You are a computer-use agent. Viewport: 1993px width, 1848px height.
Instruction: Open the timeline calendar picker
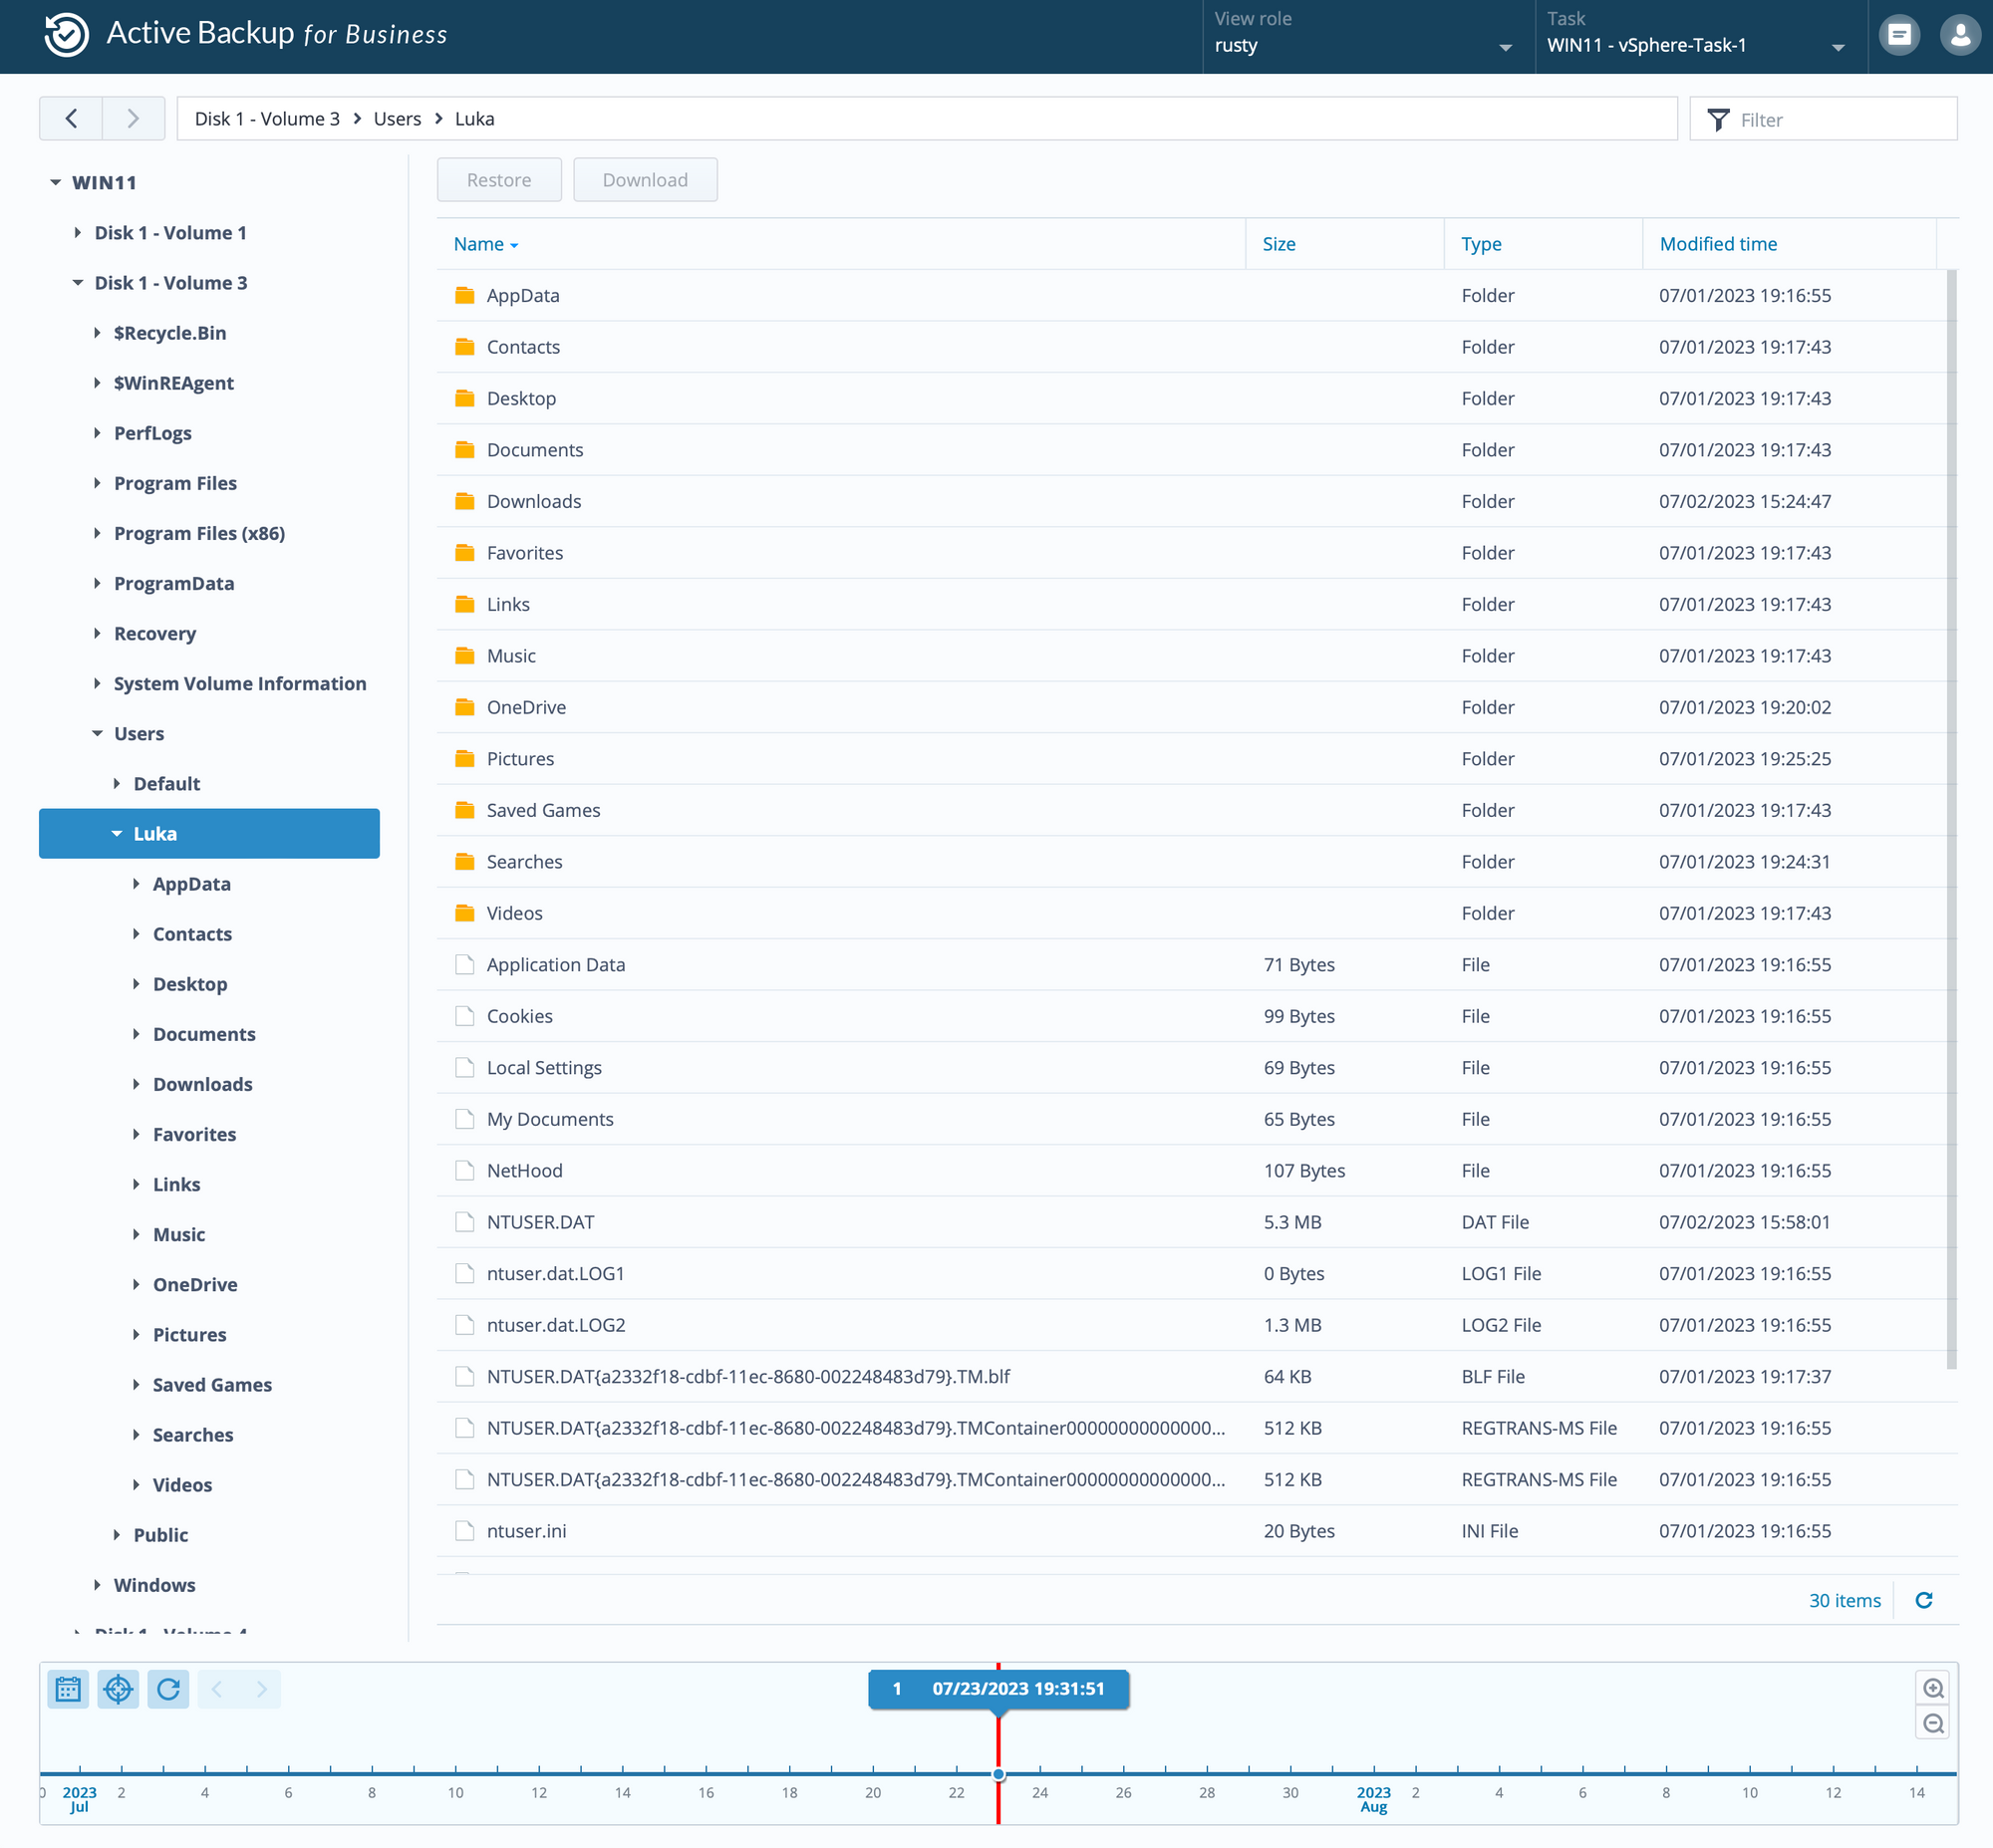(x=68, y=1689)
